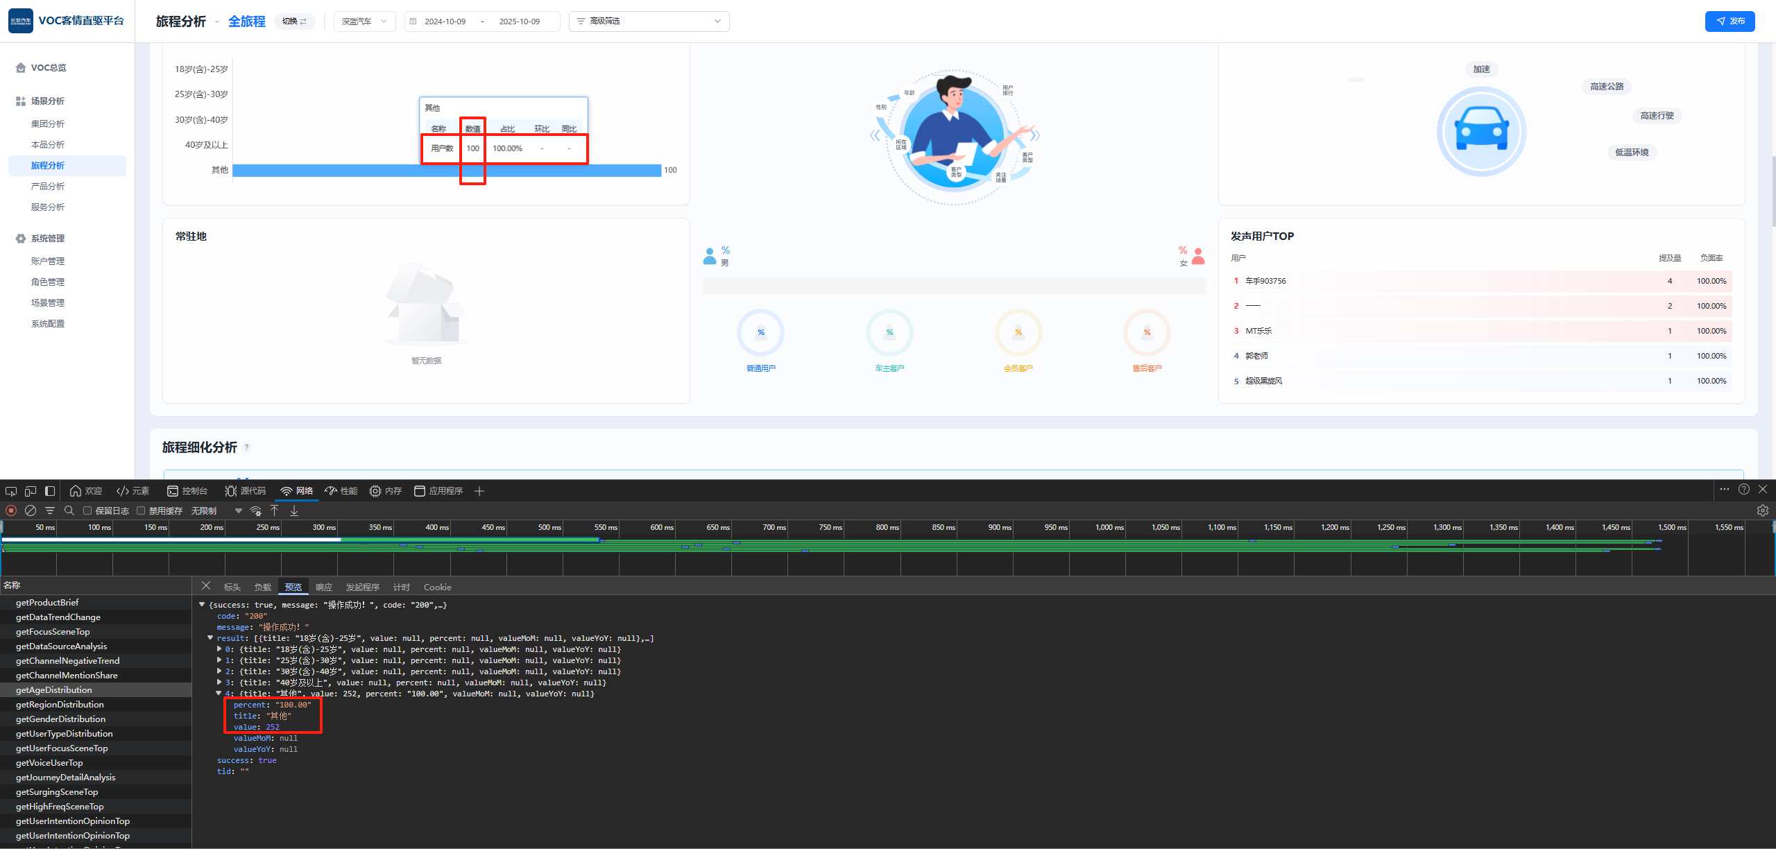Open 深蓝汽车 brand dropdown
This screenshot has height=849, width=1776.
(364, 22)
